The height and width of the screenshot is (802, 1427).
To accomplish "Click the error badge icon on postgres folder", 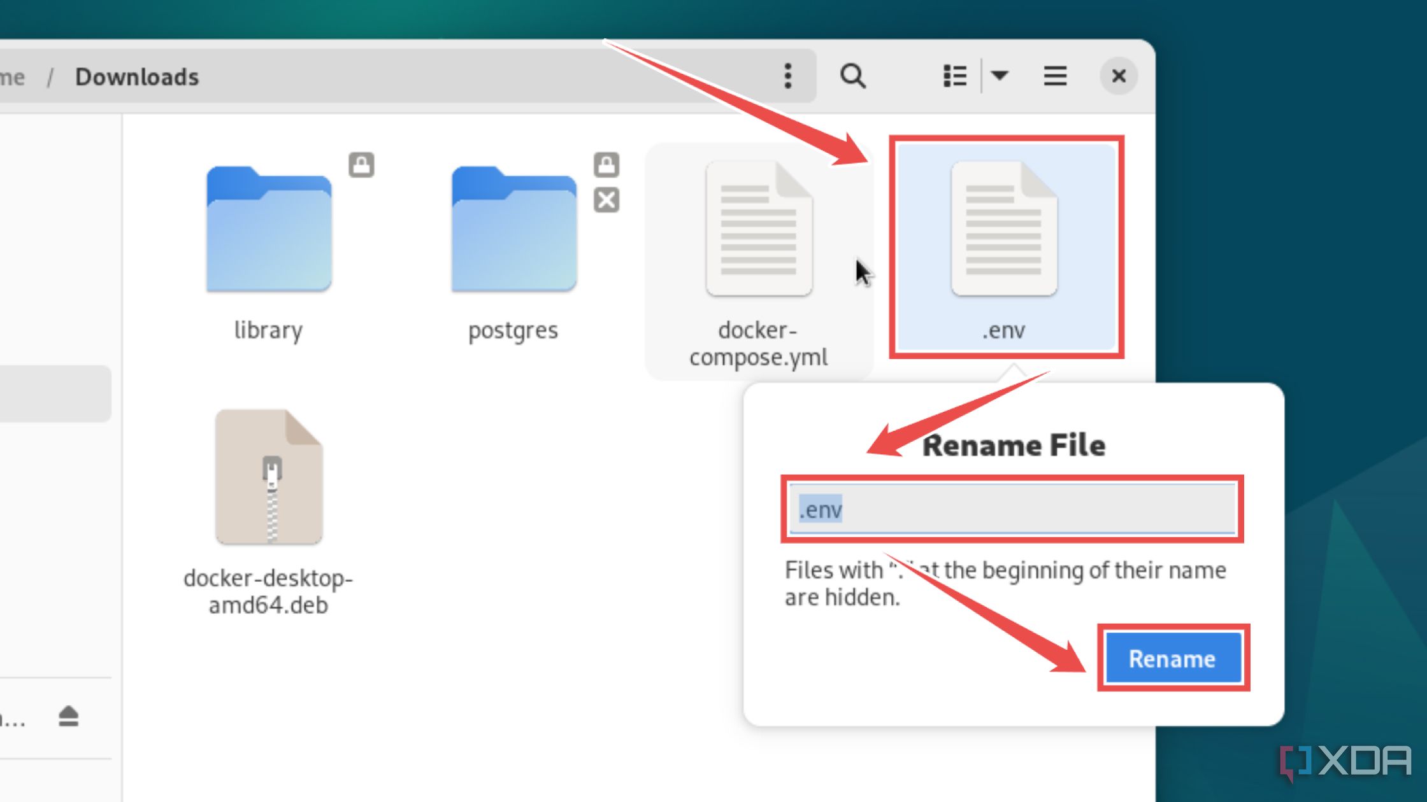I will [606, 200].
